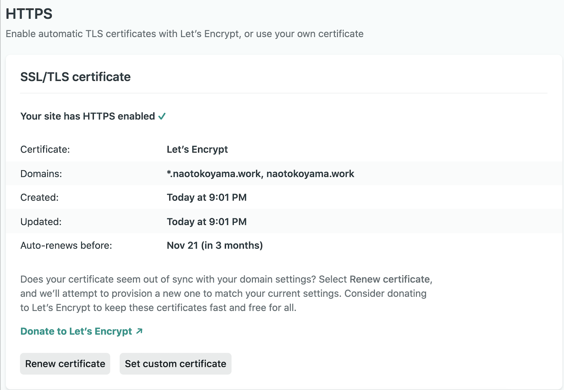Click the SSL/TLS certificate section title
This screenshot has width=564, height=390.
pyautogui.click(x=75, y=77)
